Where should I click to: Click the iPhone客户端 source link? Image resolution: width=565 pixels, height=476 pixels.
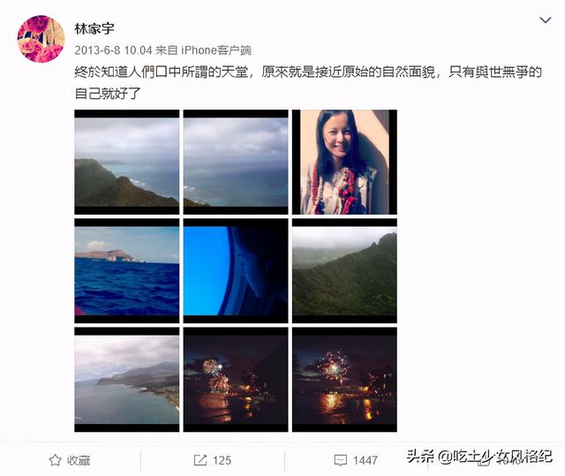[x=216, y=50]
